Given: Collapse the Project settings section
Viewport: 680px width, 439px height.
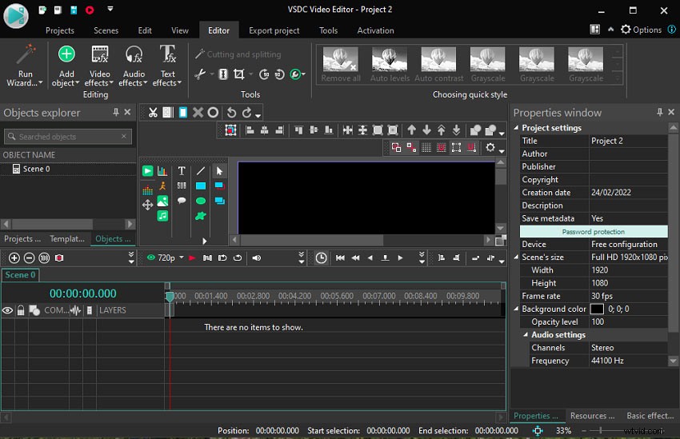Looking at the screenshot, I should click(x=516, y=128).
